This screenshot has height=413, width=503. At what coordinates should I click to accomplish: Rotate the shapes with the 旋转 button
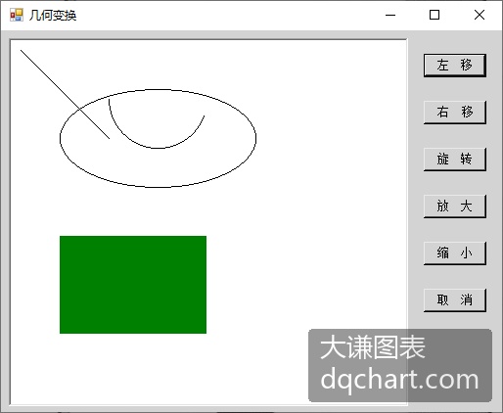[455, 160]
